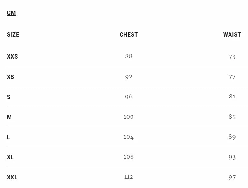
Task: Click chest value 96 for size S
Action: click(129, 97)
